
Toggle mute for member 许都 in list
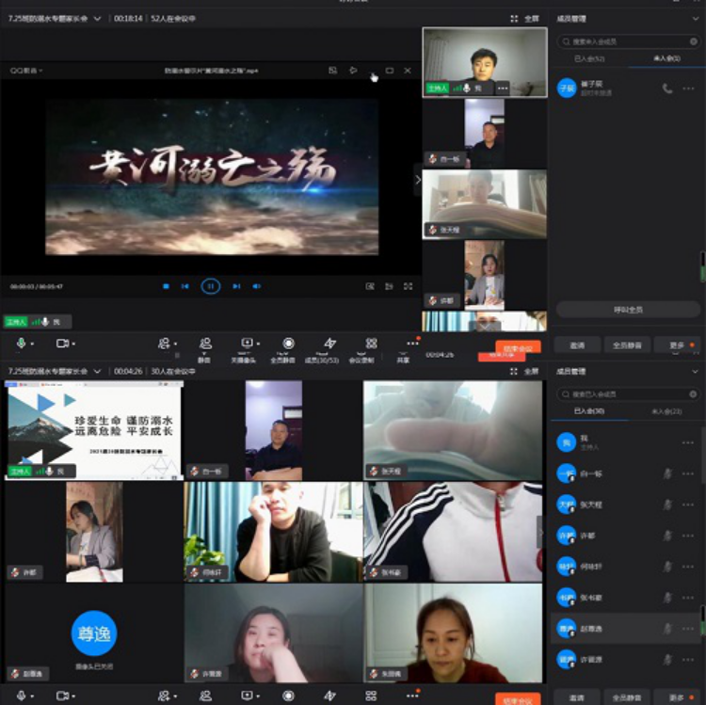point(667,536)
